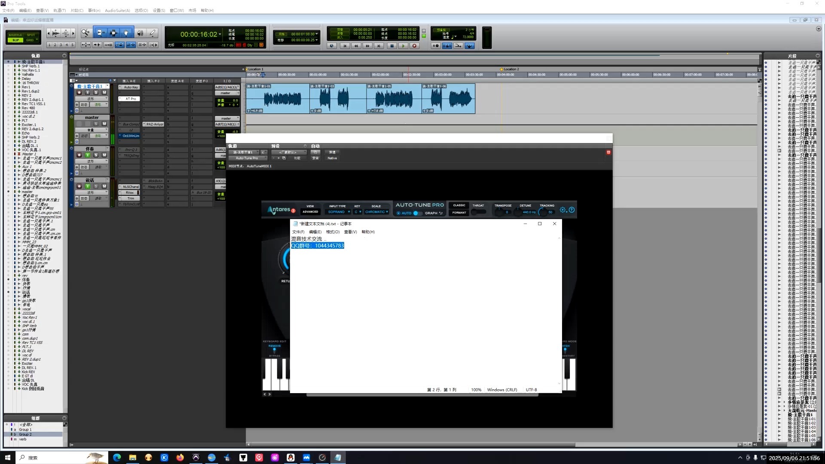The width and height of the screenshot is (825, 464).
Task: Select the Zoomer tool in the toolbar
Action: click(x=86, y=33)
